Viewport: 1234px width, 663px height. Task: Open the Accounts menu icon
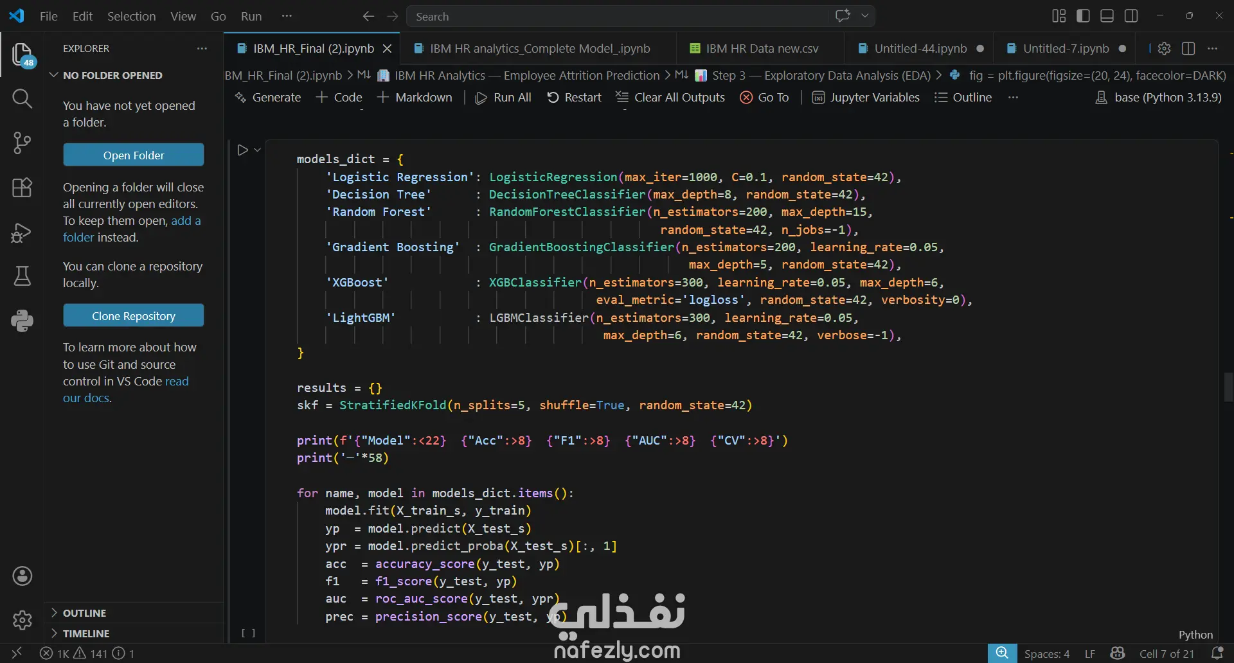pyautogui.click(x=22, y=576)
